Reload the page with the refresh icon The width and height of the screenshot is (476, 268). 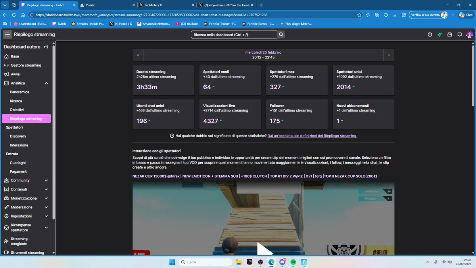(x=14, y=15)
